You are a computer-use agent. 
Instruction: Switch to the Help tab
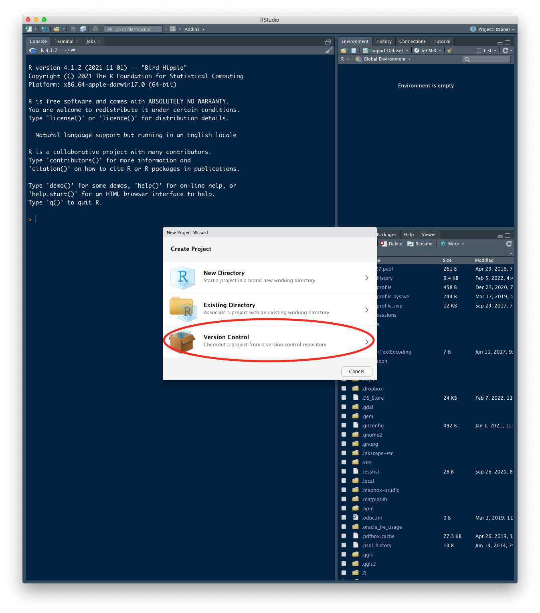[409, 235]
